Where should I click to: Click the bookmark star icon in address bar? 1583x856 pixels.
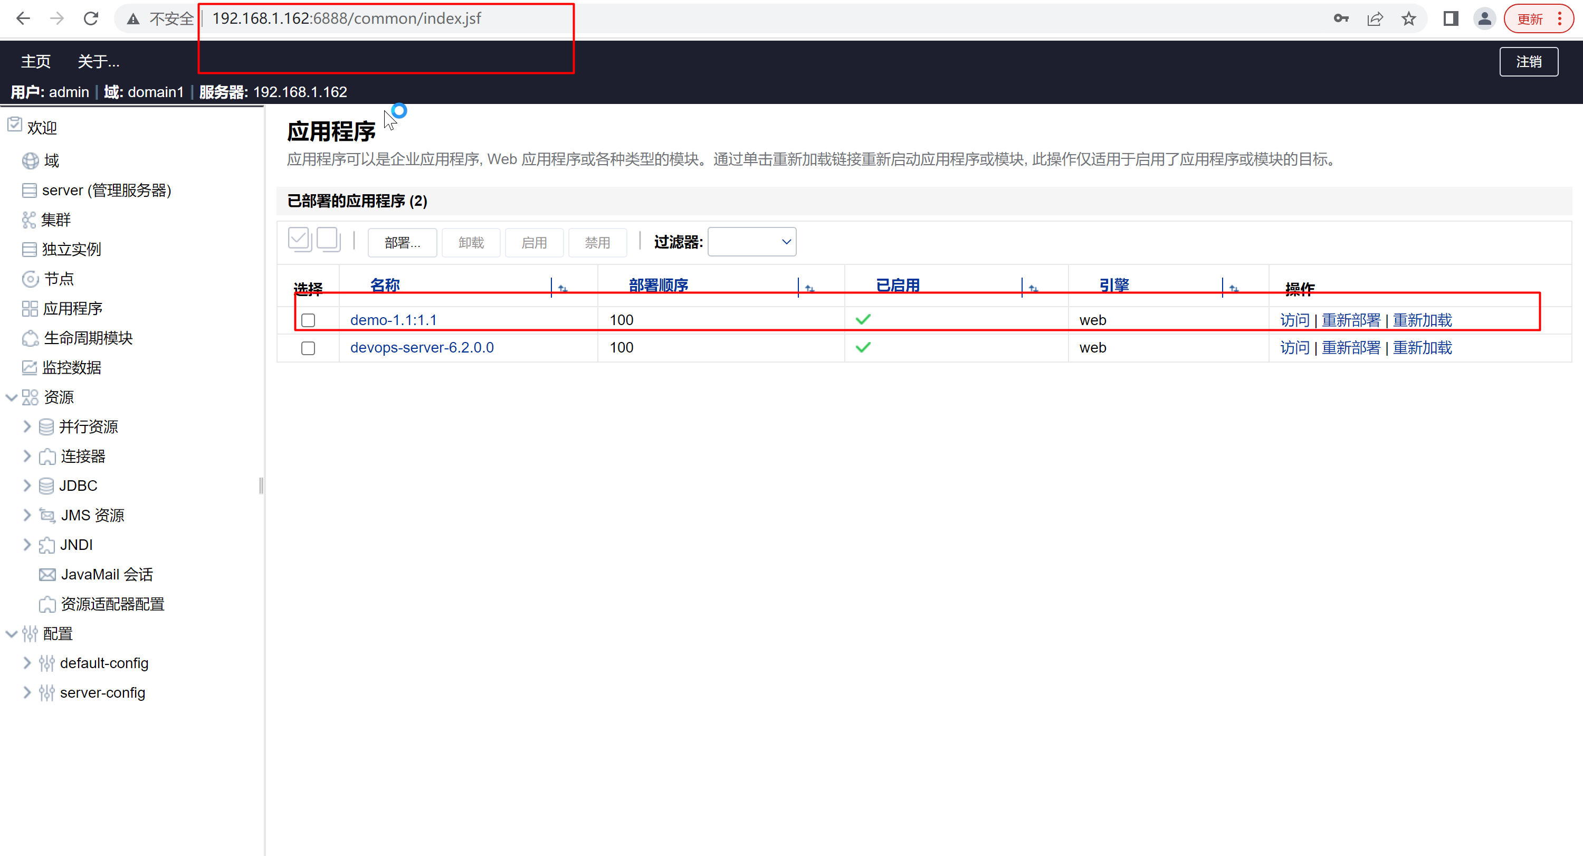pos(1408,19)
